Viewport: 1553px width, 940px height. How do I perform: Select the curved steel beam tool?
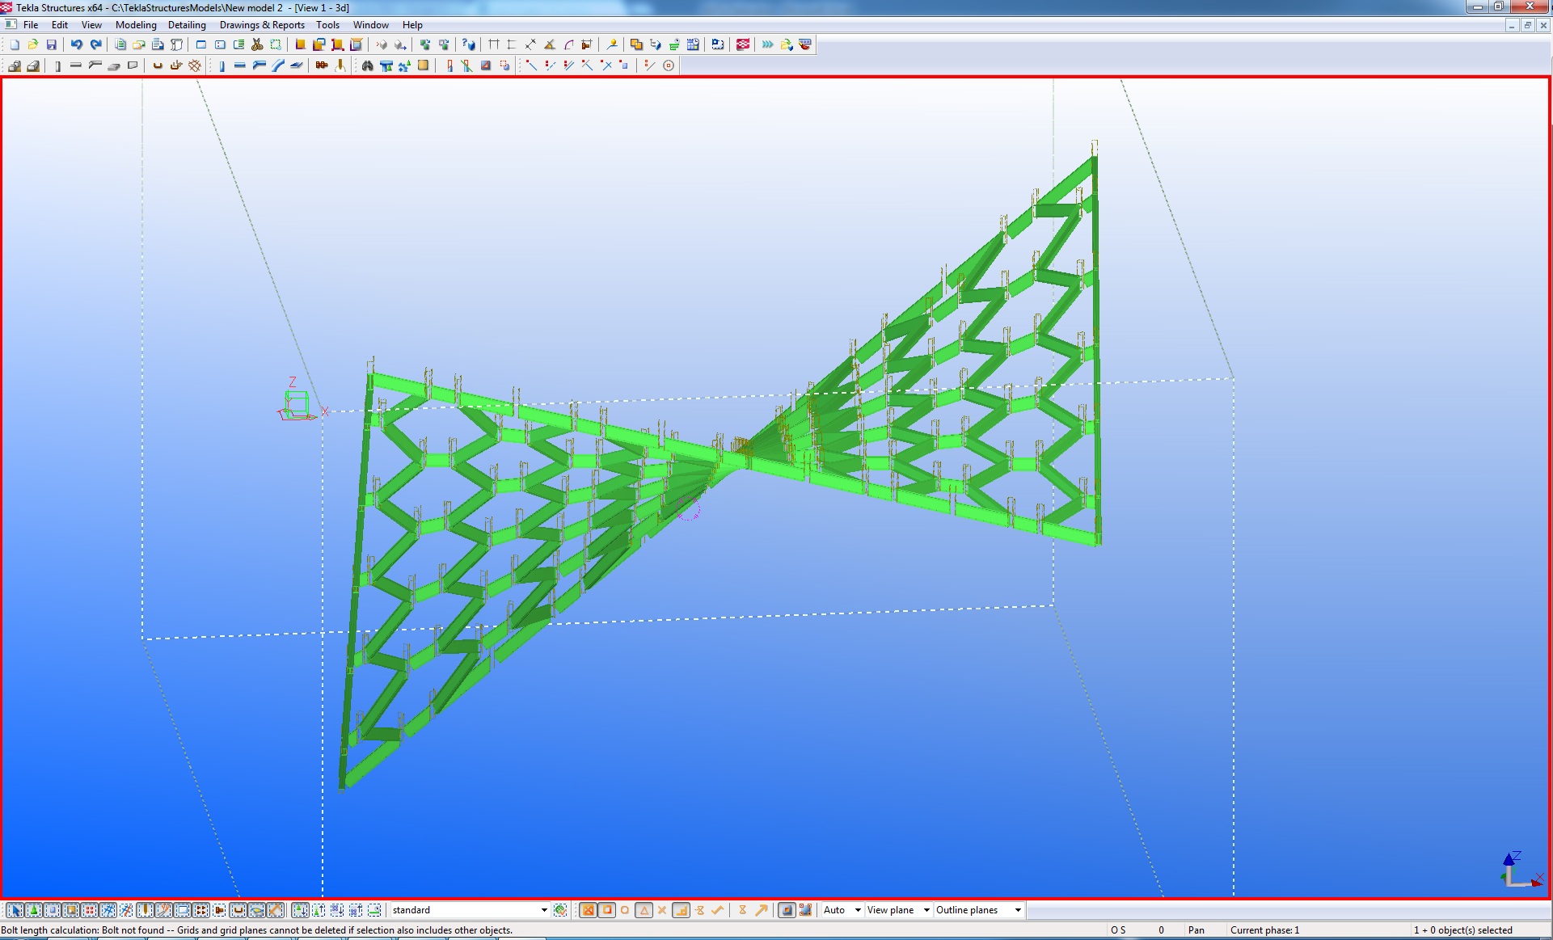[x=277, y=65]
